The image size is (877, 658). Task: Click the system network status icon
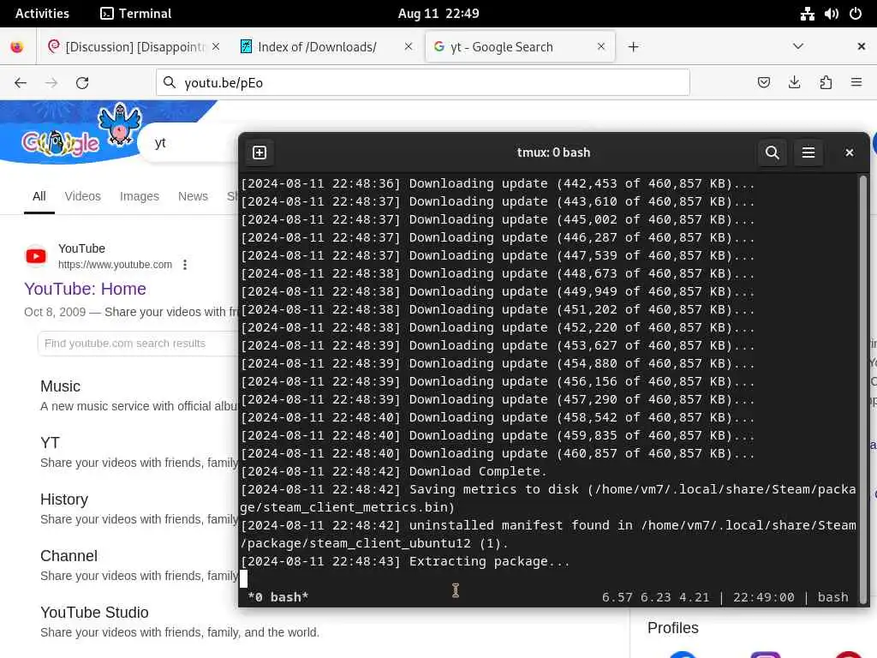point(807,14)
